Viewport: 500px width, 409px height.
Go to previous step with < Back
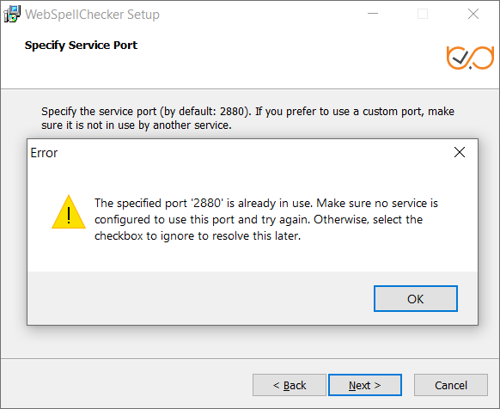click(290, 385)
